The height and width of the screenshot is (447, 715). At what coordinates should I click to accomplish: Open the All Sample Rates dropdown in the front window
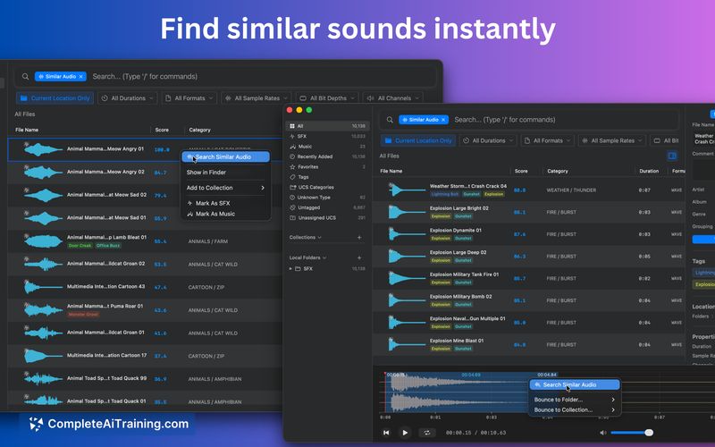tap(612, 140)
